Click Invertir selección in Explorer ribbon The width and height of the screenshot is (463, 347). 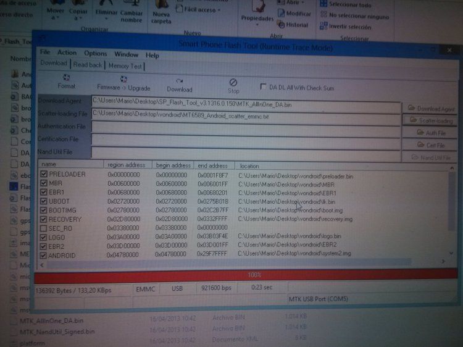(x=346, y=27)
